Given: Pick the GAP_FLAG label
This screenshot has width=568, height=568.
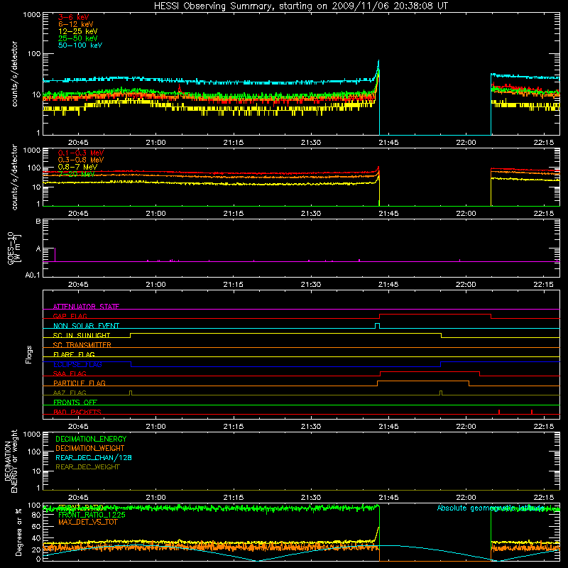Looking at the screenshot, I should coord(70,316).
